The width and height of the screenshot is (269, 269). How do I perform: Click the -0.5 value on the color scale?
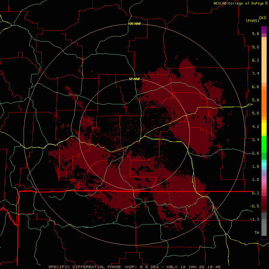[x=254, y=206]
